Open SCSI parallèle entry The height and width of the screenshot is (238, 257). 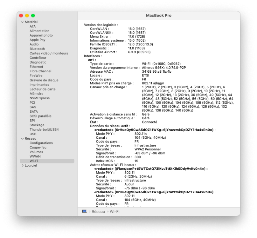pyautogui.click(x=40, y=116)
